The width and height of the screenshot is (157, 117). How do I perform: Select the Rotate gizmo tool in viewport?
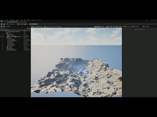pyautogui.click(x=38, y=27)
